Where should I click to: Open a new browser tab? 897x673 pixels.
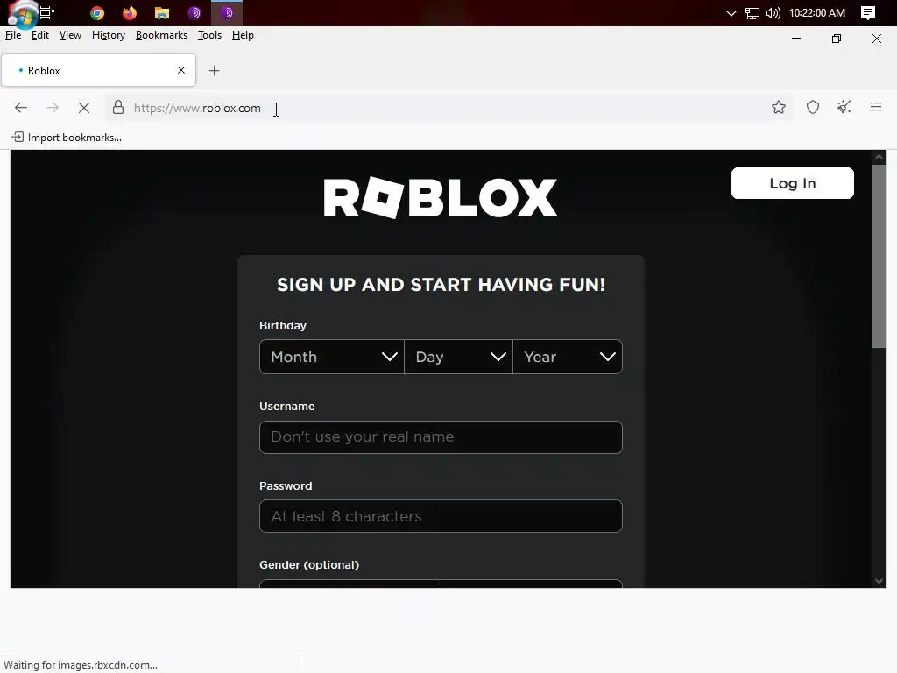[x=214, y=70]
